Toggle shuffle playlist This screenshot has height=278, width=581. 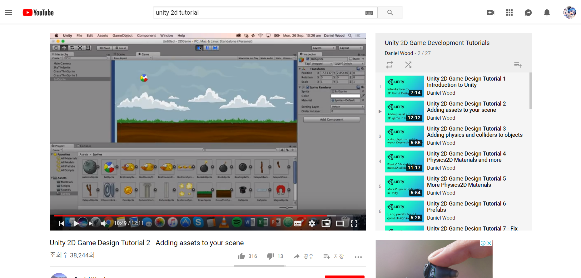[408, 65]
